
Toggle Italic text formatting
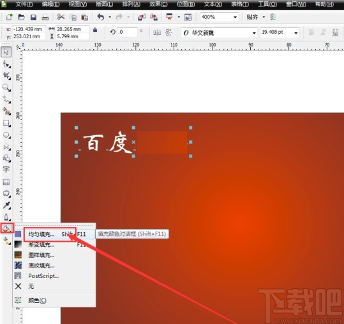pyautogui.click(x=323, y=33)
